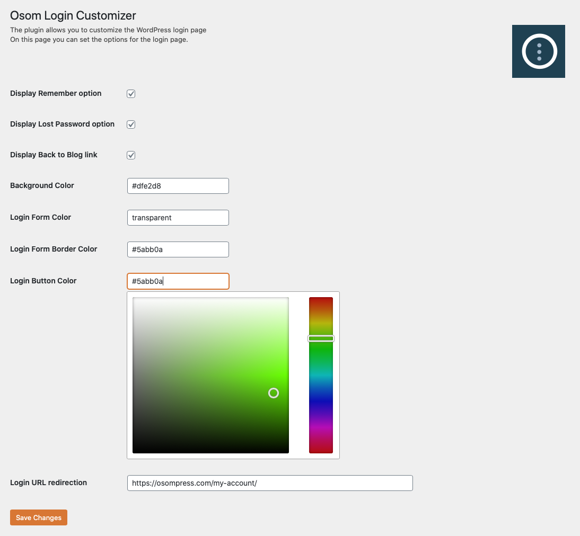
Task: Click the Login Form Border Color field
Action: (178, 249)
